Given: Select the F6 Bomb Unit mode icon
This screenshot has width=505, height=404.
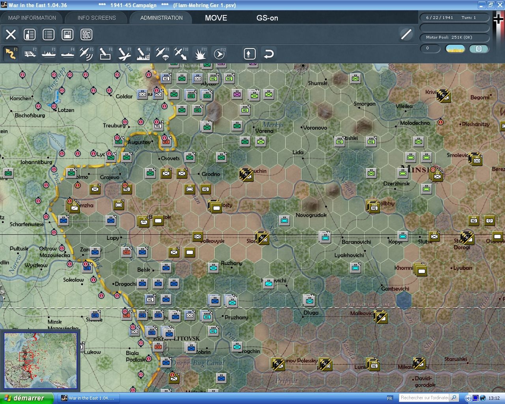Looking at the screenshot, I should (105, 54).
